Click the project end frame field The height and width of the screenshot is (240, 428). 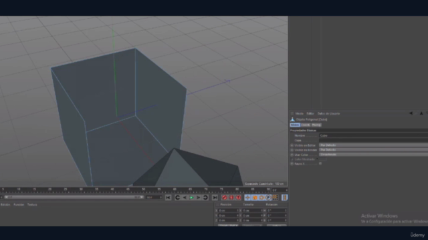tap(154, 197)
